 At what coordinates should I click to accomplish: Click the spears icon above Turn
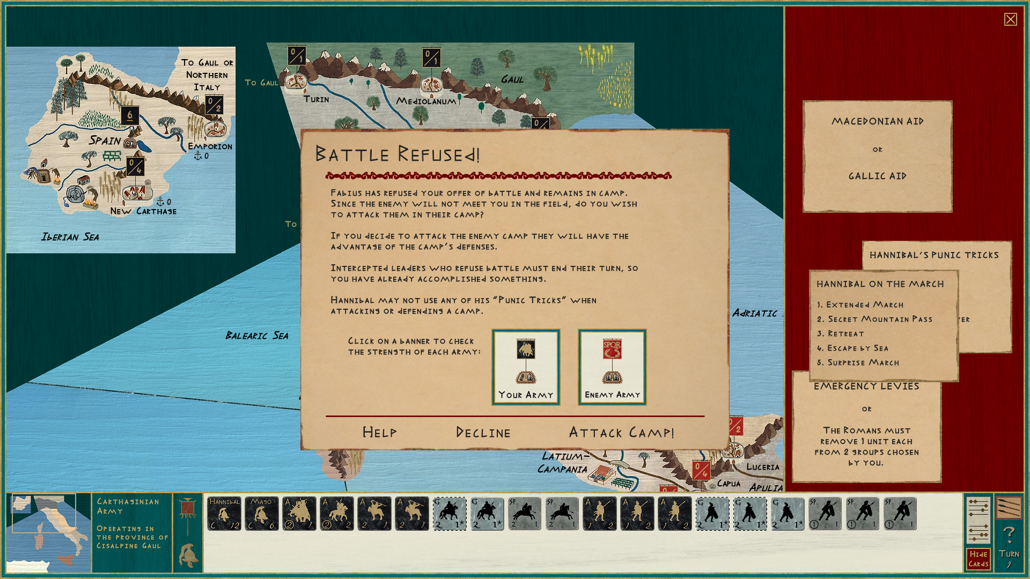coord(1009,507)
